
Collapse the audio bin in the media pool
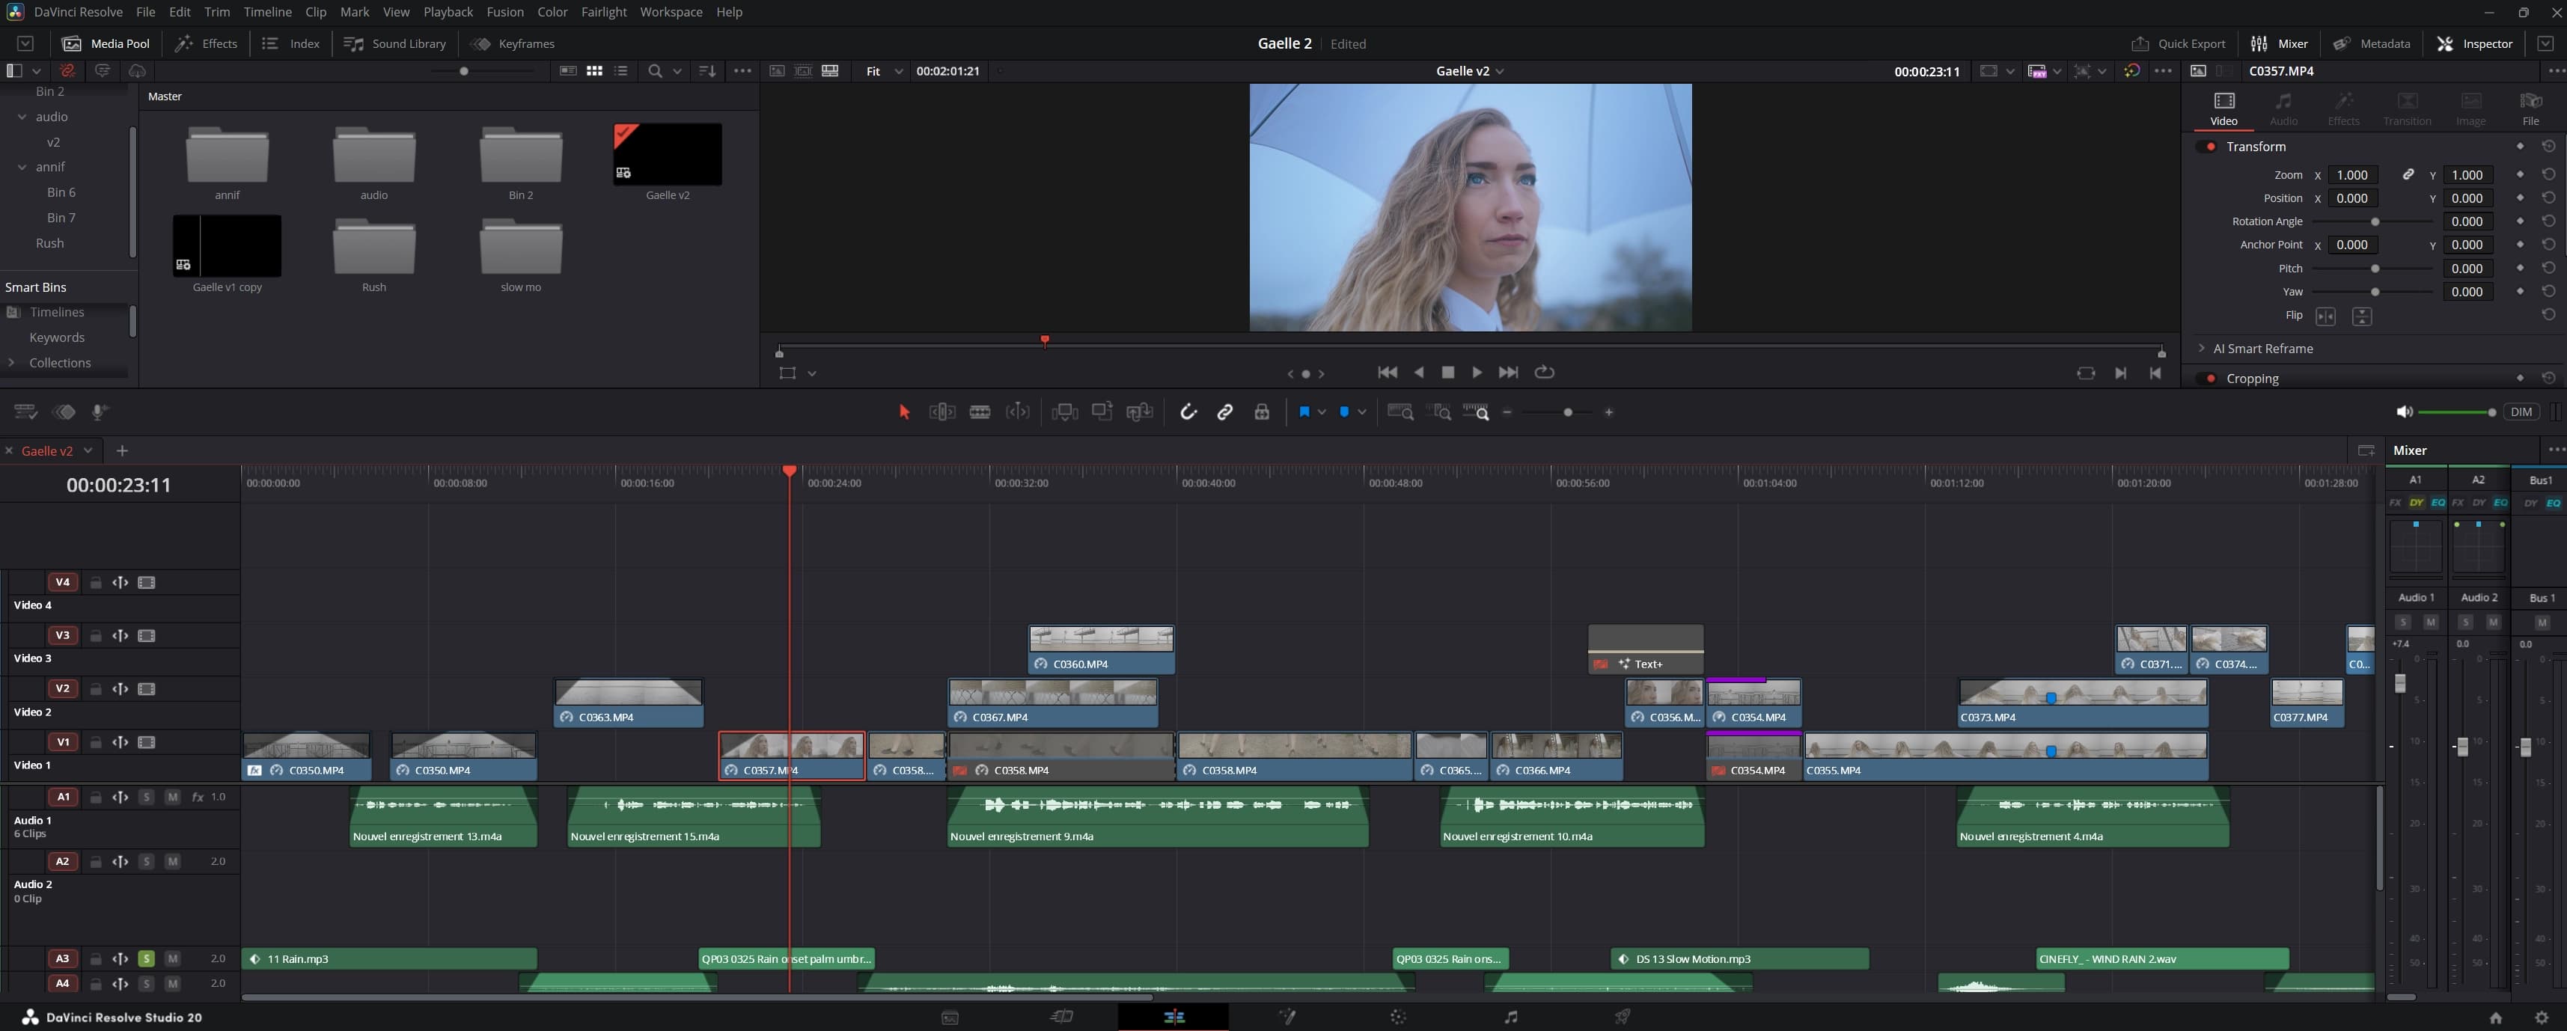click(22, 117)
